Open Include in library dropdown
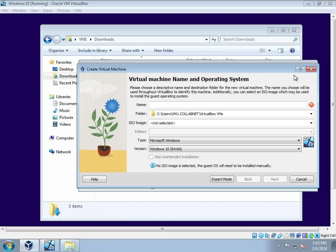Image resolution: width=336 pixels, height=252 pixels. (95, 50)
